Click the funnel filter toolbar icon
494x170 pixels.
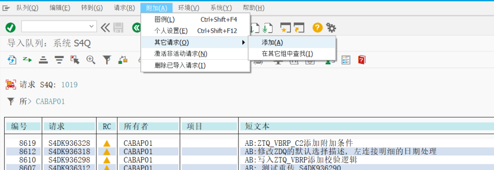click(x=107, y=60)
